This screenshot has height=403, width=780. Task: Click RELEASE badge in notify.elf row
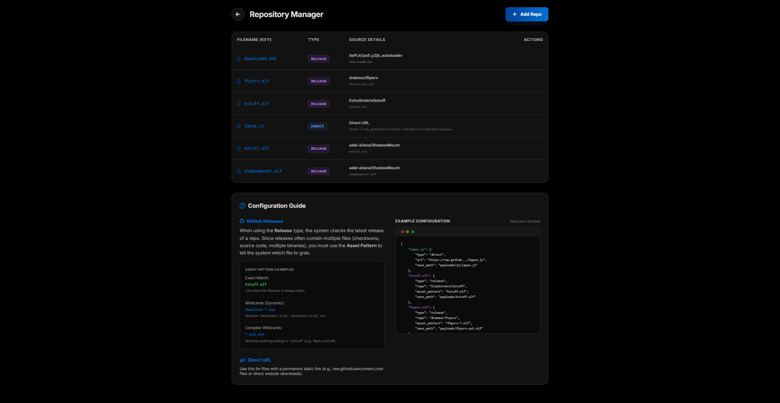click(x=318, y=149)
